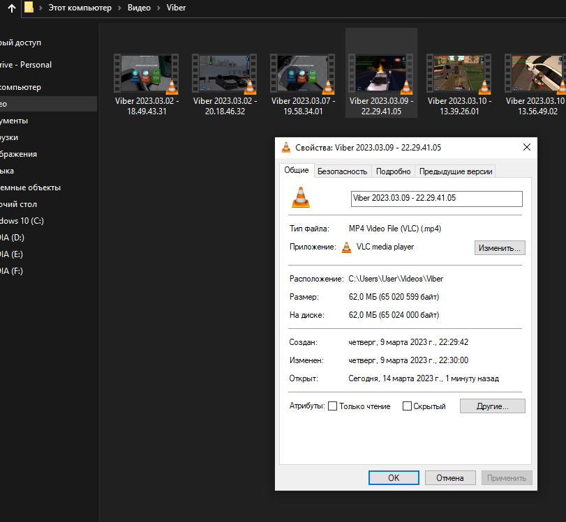Click Отмена button
Screen dimensions: 566x522
tap(449, 478)
